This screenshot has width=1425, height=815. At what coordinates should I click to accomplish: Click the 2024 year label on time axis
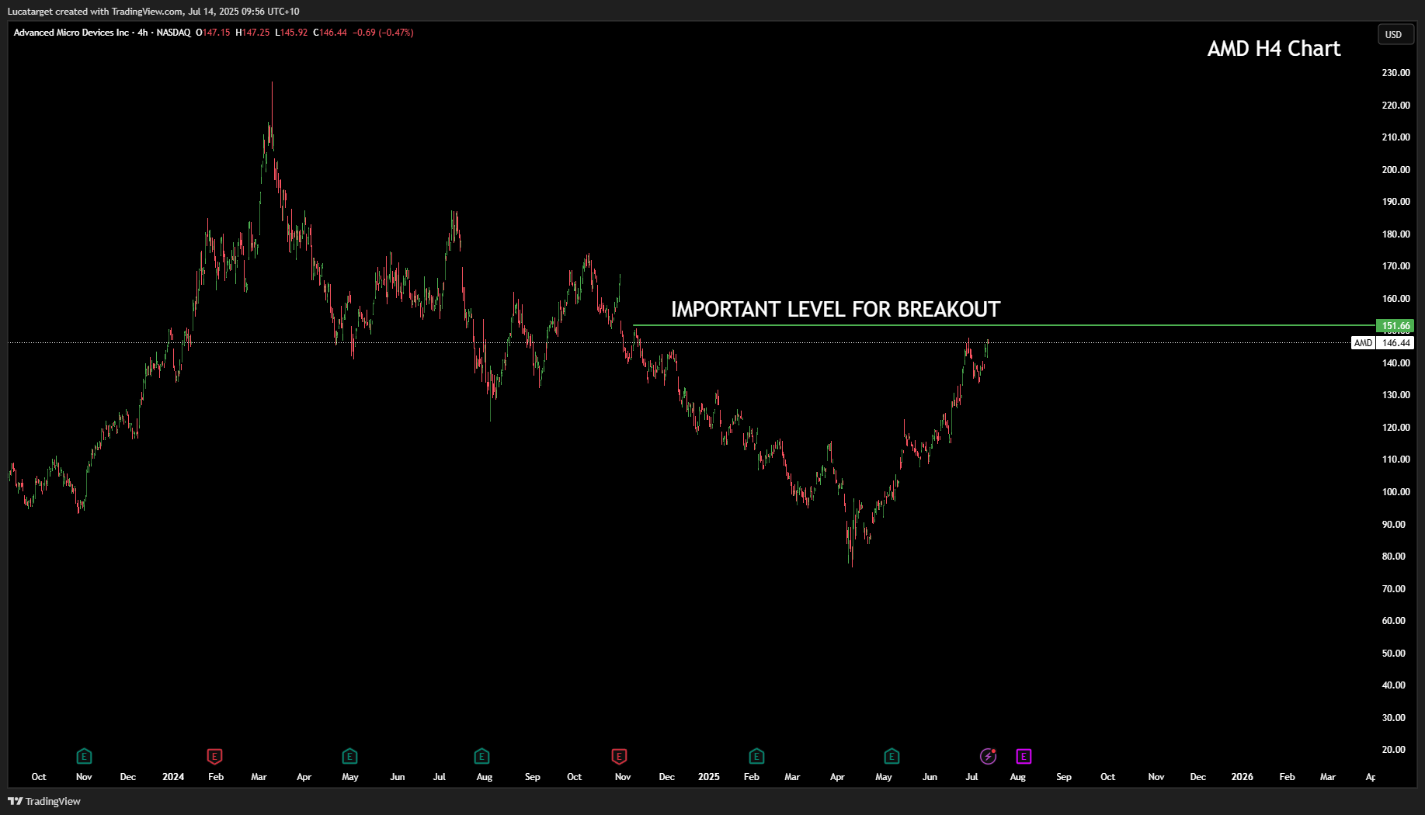click(x=173, y=777)
